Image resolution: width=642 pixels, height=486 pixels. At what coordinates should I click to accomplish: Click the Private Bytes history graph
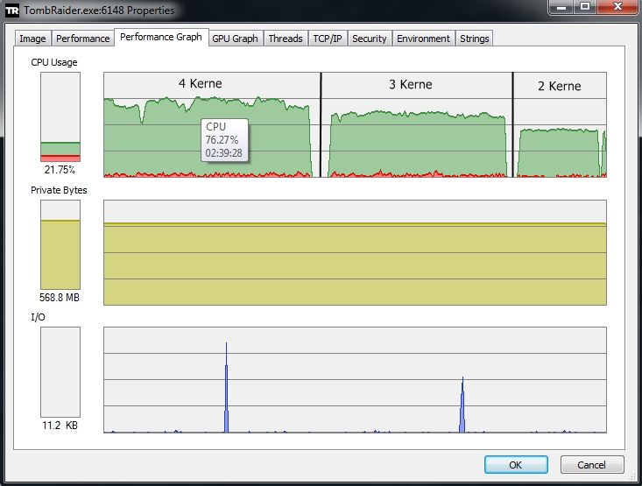tap(355, 252)
